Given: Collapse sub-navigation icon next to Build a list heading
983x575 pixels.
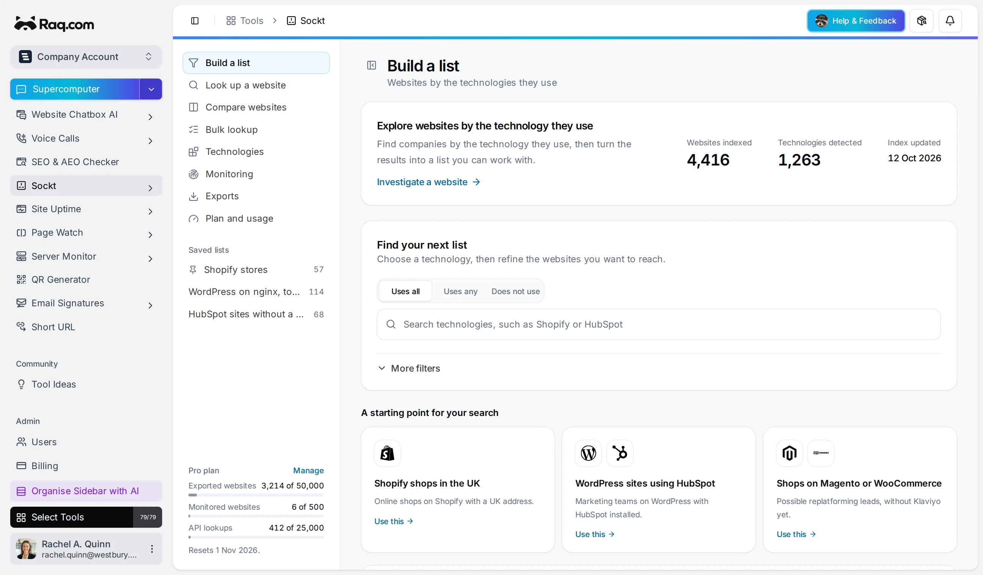Looking at the screenshot, I should 371,65.
